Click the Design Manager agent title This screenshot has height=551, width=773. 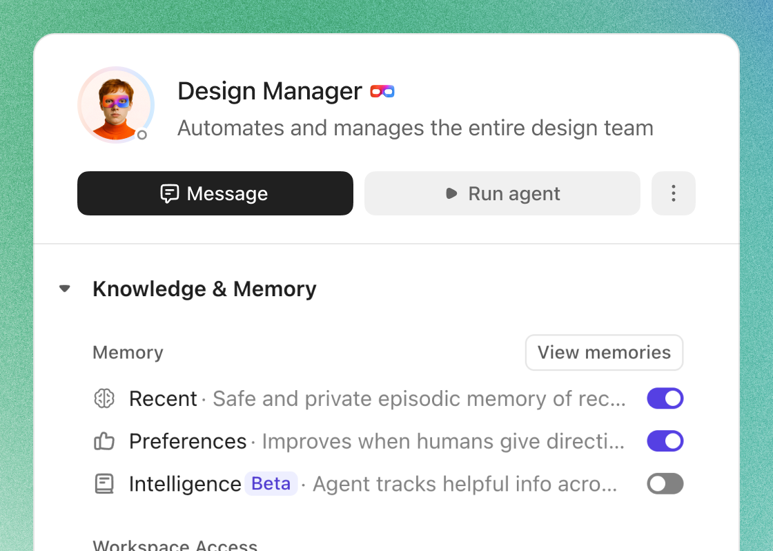click(269, 91)
